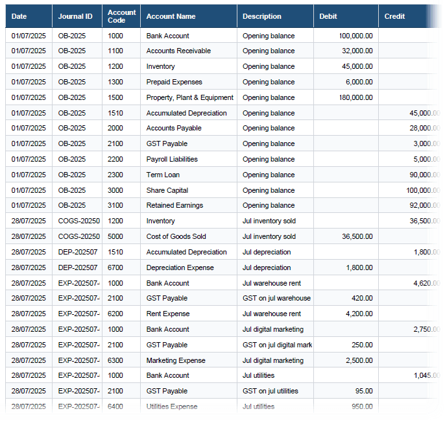This screenshot has height=422, width=445.
Task: Click the Prepaid Expenses account name
Action: [x=174, y=82]
